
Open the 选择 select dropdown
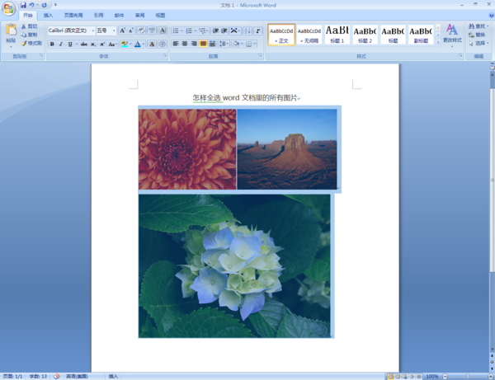(x=478, y=43)
